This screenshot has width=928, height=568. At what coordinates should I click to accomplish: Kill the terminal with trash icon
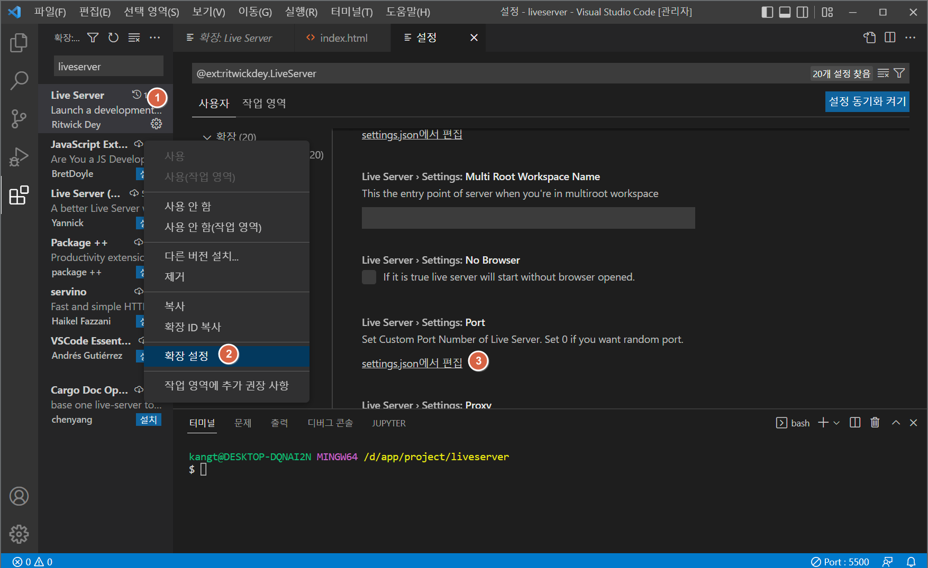point(875,423)
